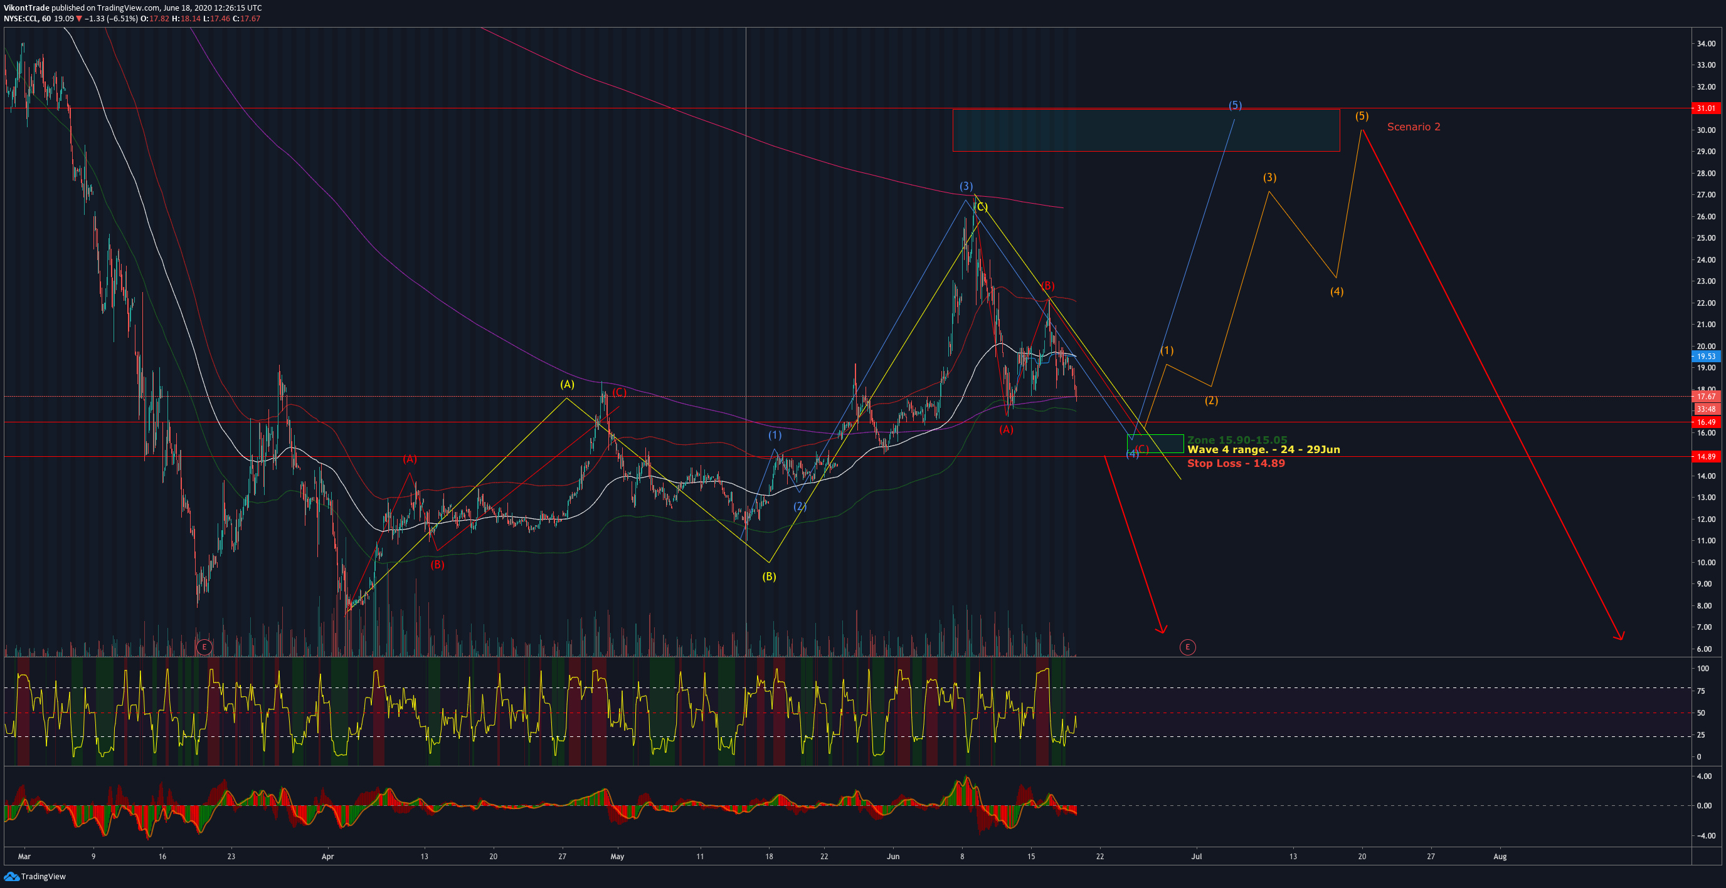Click 'Apr' on the date axis

coord(327,856)
